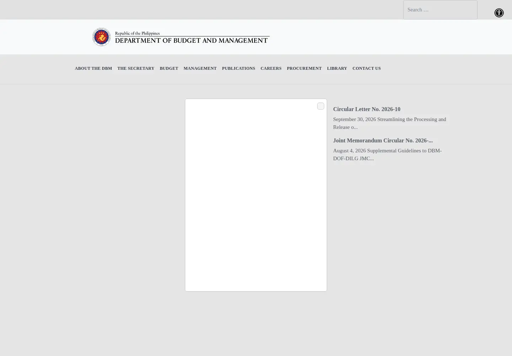The height and width of the screenshot is (356, 512).
Task: Select the August 4, 2026 Supplemental Guidelines text
Action: tap(388, 155)
